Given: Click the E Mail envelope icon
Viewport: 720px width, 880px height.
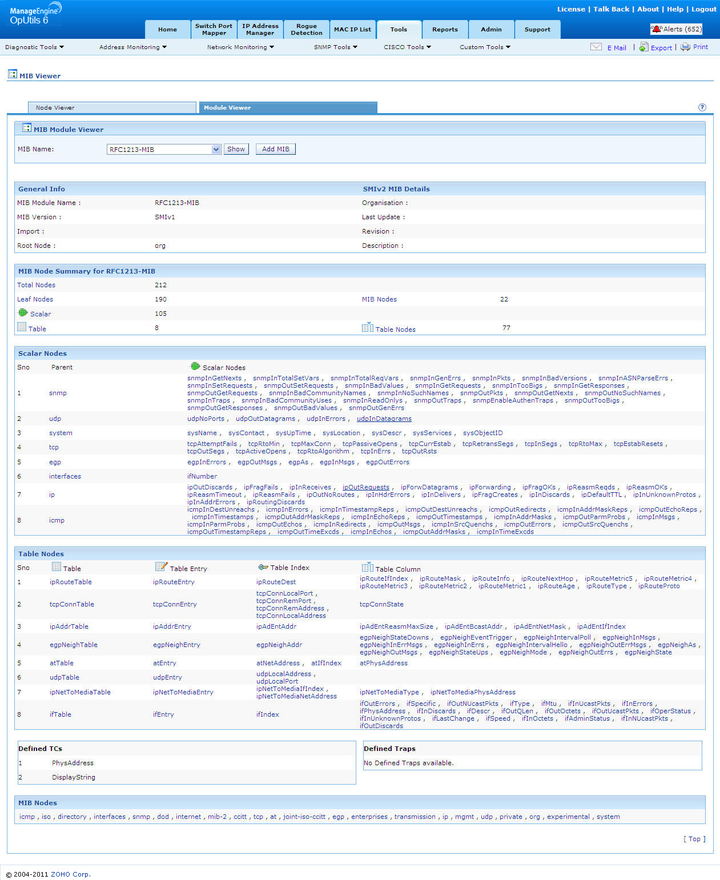Looking at the screenshot, I should tap(596, 47).
